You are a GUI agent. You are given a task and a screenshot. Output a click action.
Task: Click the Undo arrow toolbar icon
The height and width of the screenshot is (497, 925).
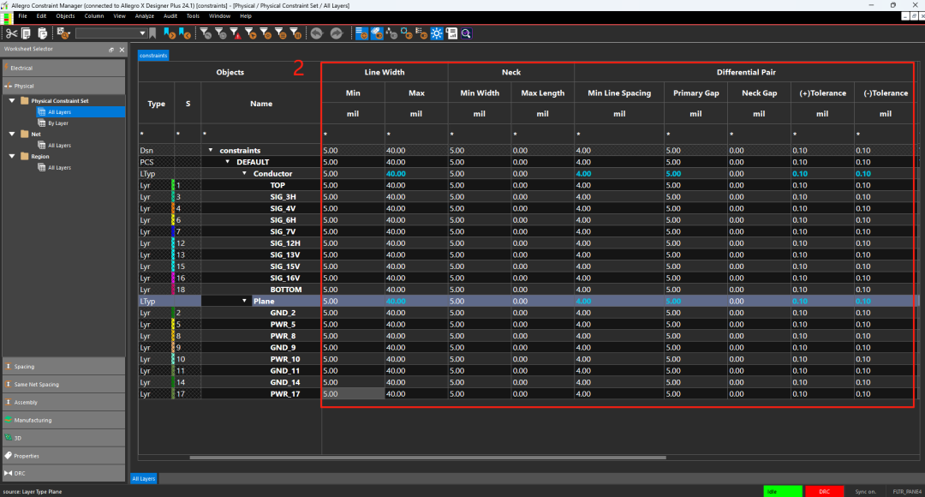tap(317, 33)
